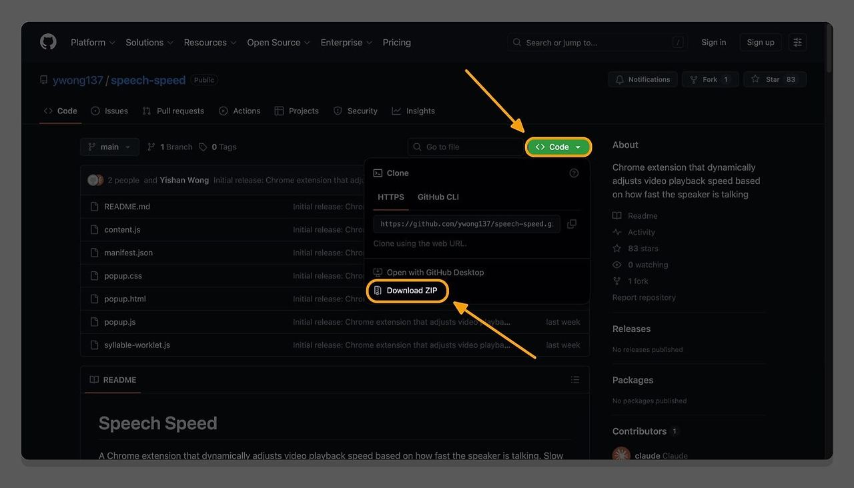Open the ywong137 owner profile link
The width and height of the screenshot is (854, 488).
tap(78, 80)
